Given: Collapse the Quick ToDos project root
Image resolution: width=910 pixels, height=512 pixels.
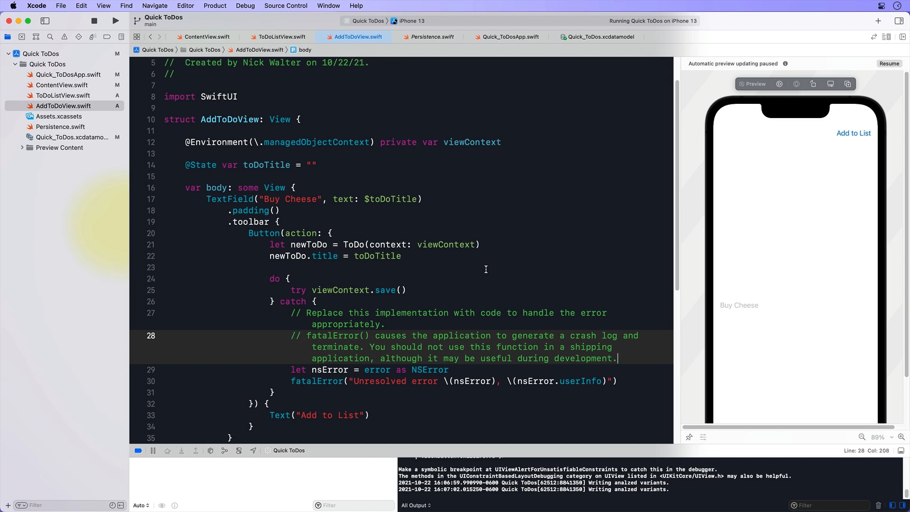Looking at the screenshot, I should click(9, 54).
